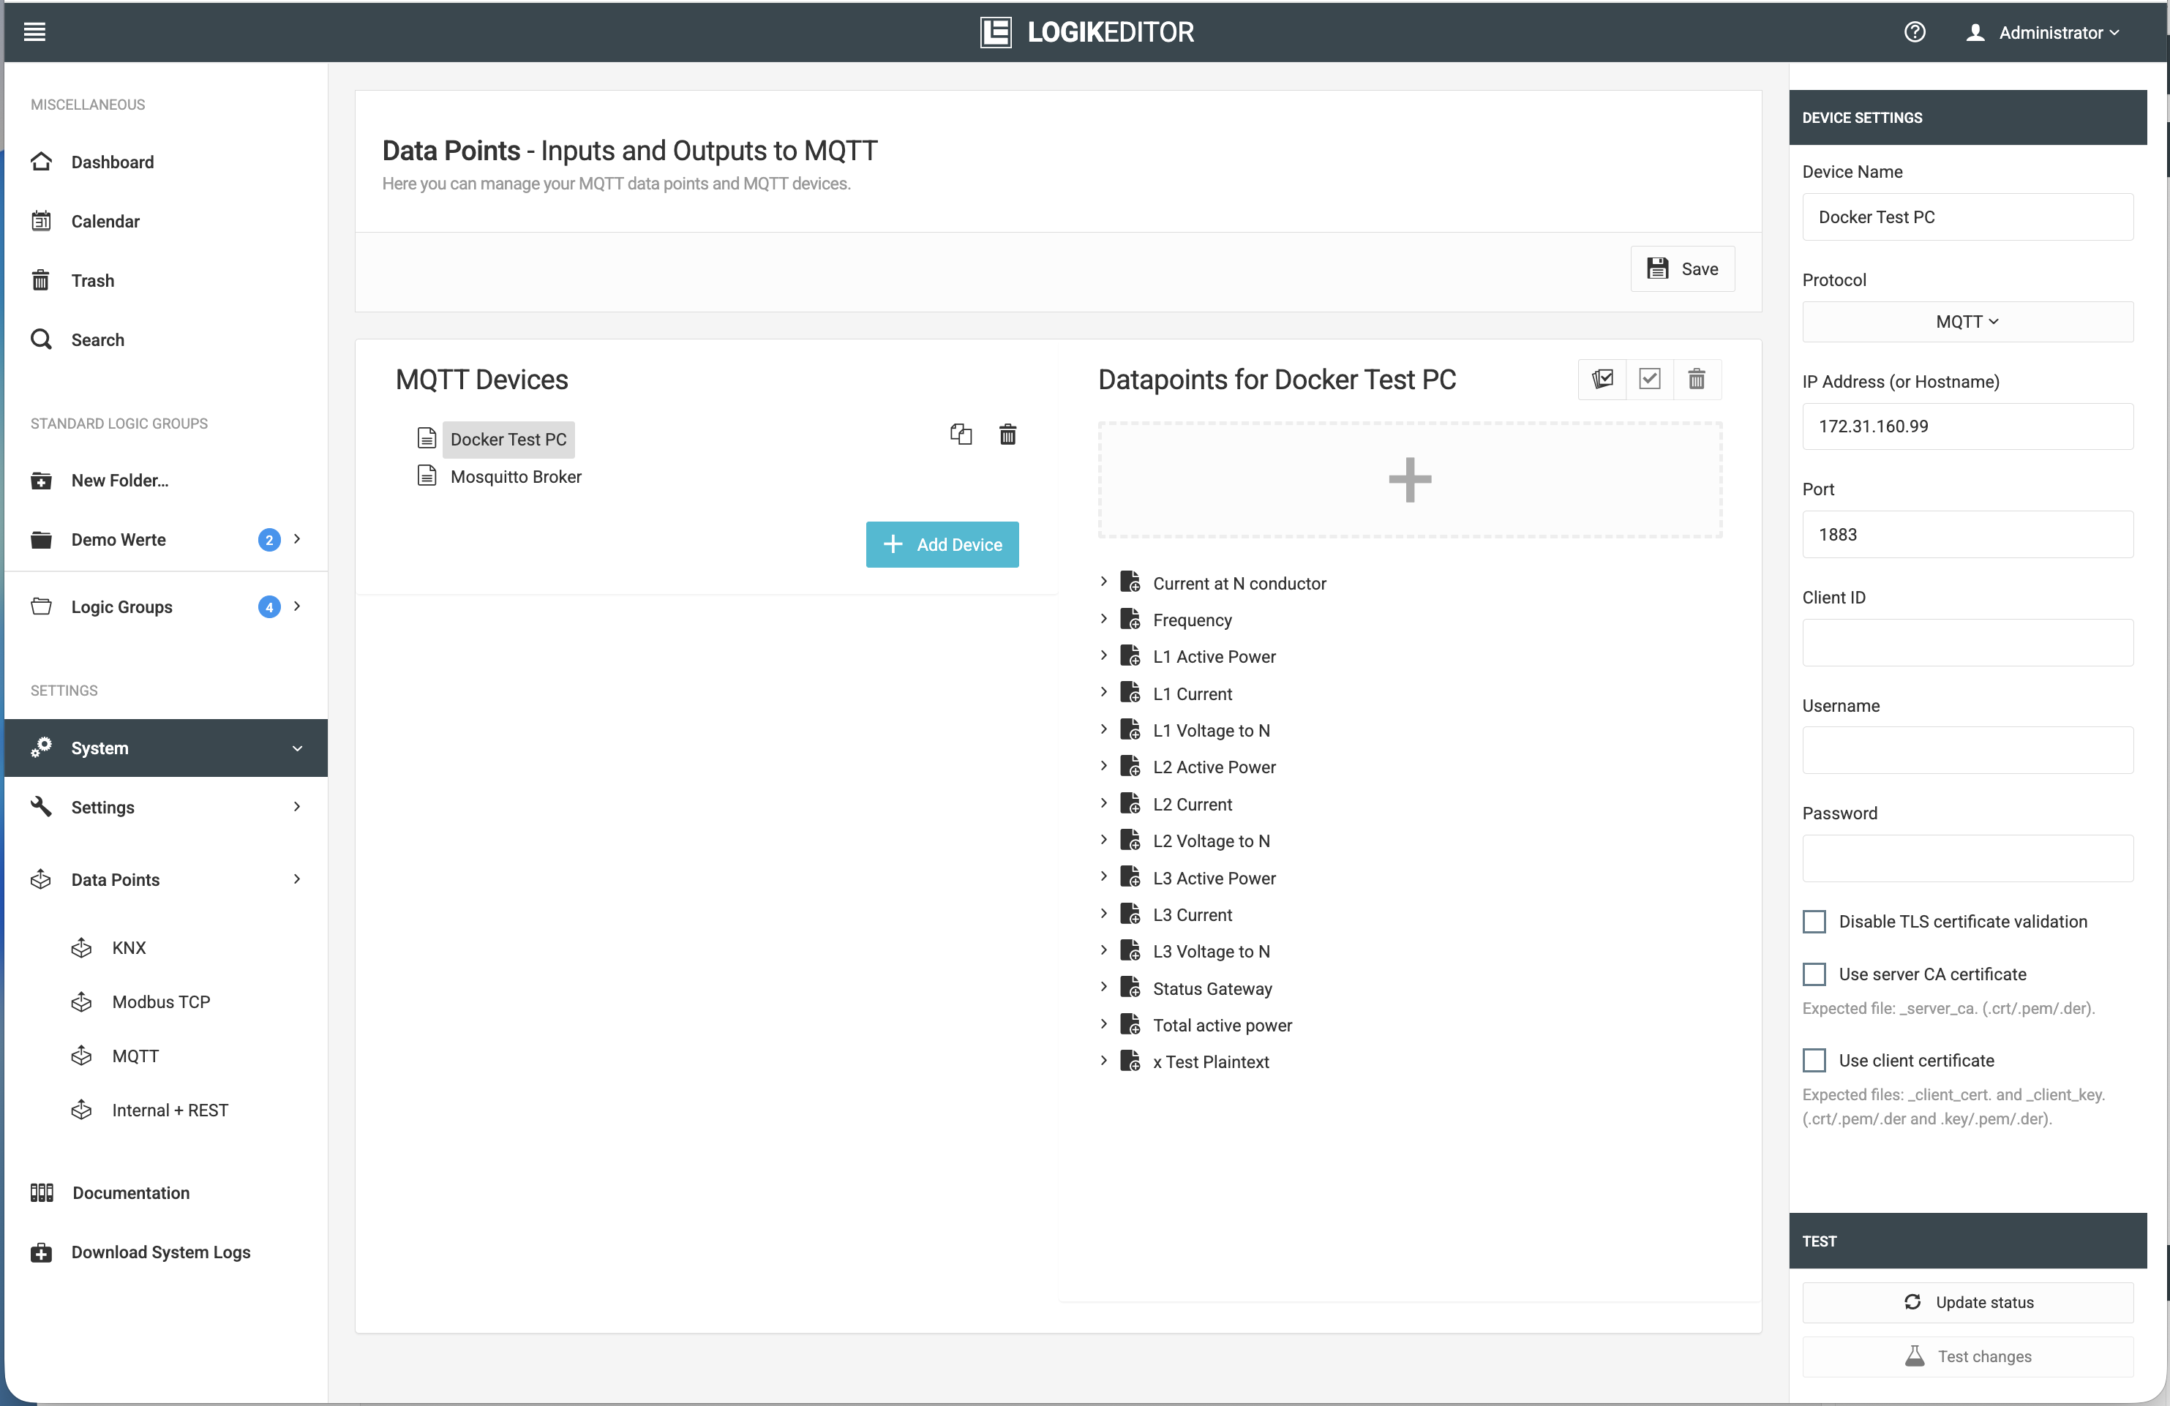
Task: Enable Use client certificate
Action: (x=1814, y=1061)
